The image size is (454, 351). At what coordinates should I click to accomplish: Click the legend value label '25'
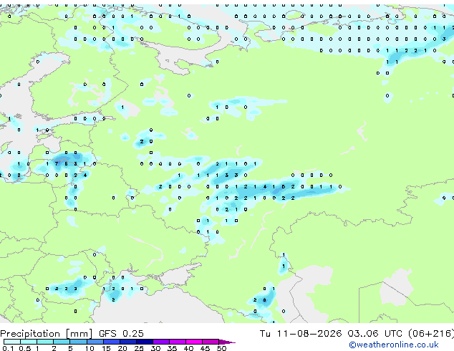coord(139,348)
